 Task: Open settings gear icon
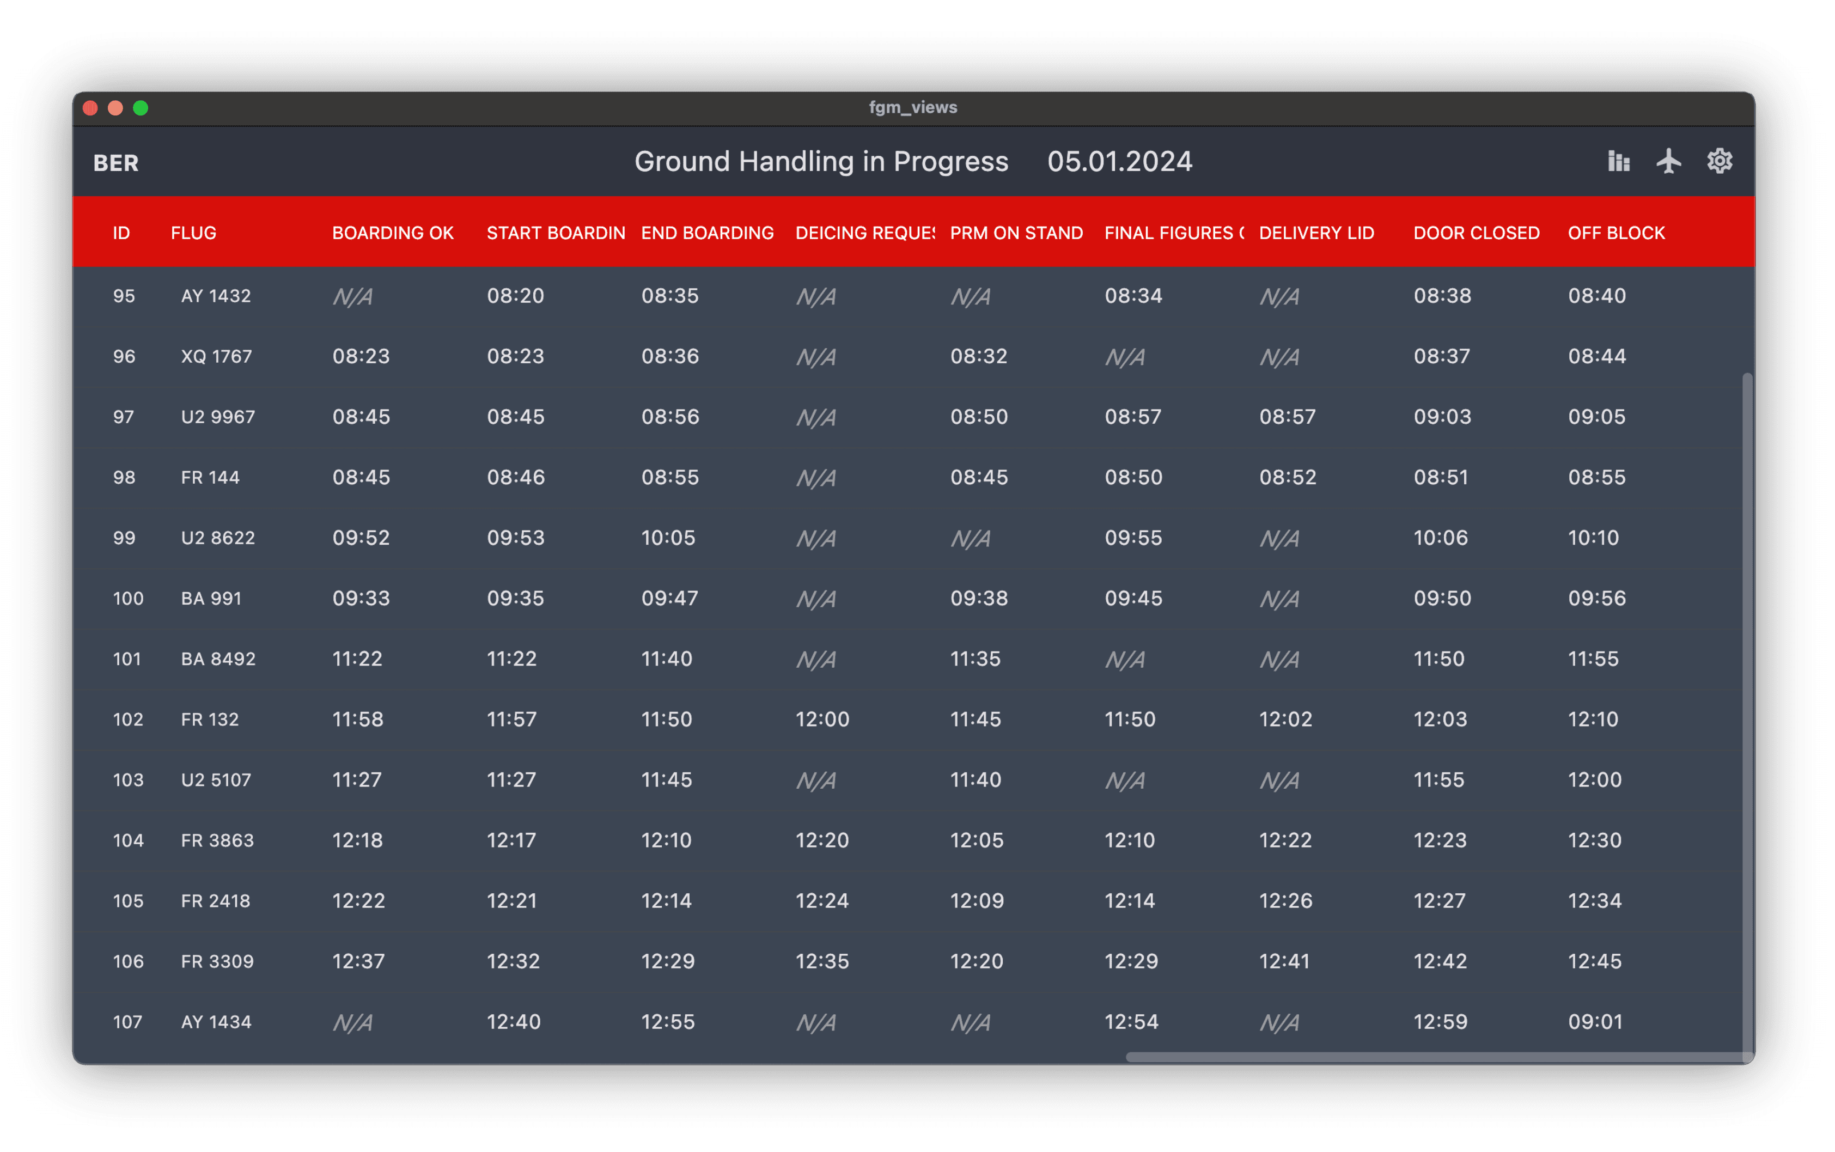point(1719,162)
